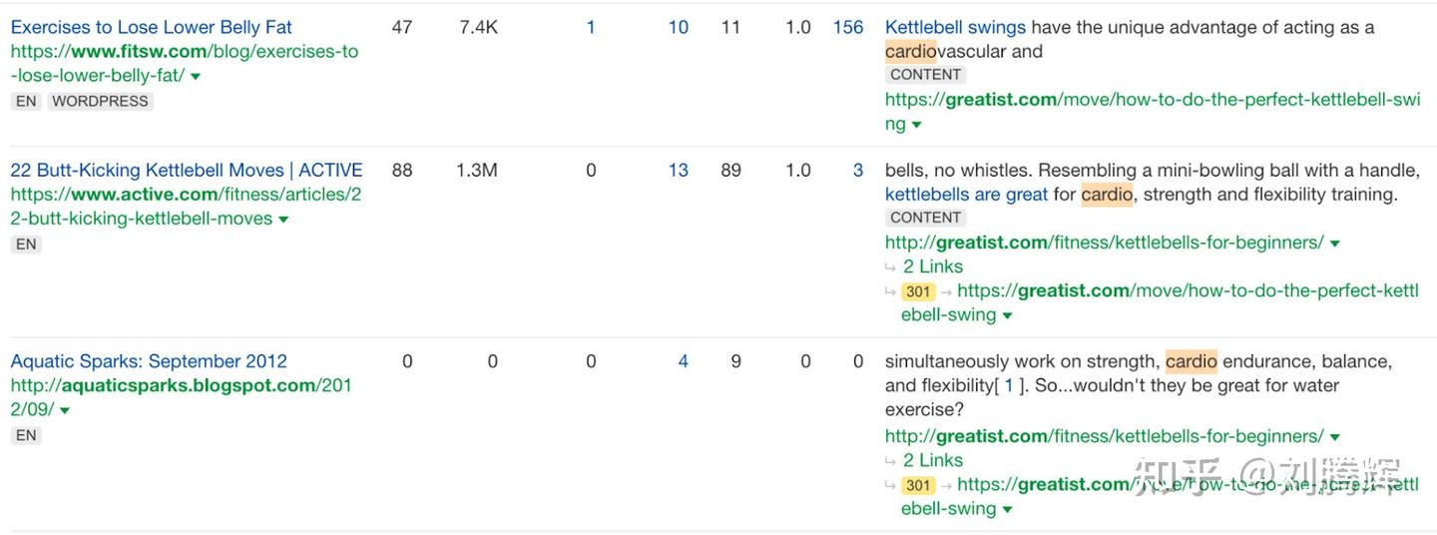Open the '22 Butt-Kicking Kettlebell Moves | ACTIVE' link

tap(187, 170)
